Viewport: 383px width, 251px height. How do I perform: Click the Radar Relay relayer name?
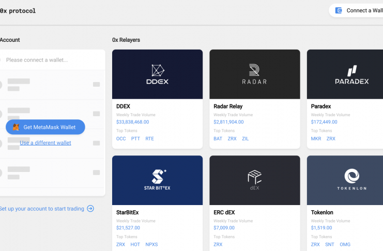coord(228,106)
